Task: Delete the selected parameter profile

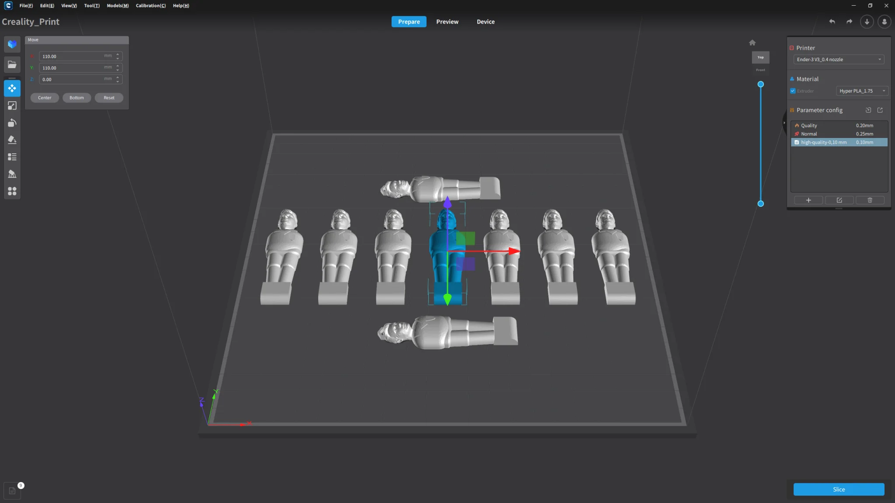Action: (870, 200)
